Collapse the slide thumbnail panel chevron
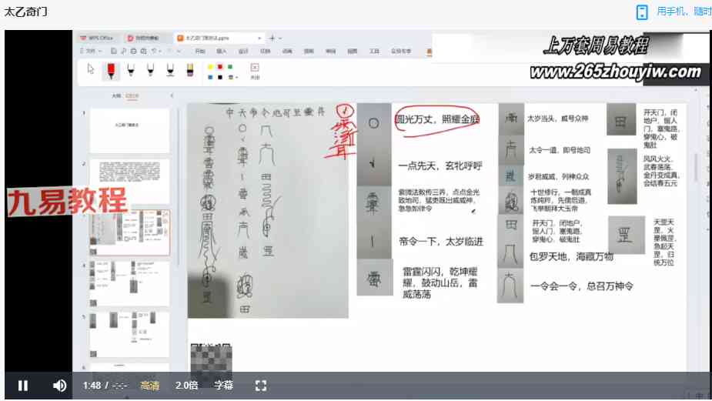Viewport: 712px width, 401px height. pos(172,96)
